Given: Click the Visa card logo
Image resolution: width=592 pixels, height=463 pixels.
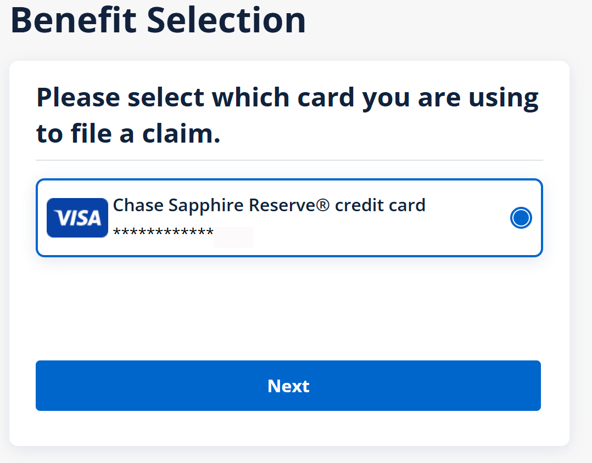Looking at the screenshot, I should [x=77, y=218].
